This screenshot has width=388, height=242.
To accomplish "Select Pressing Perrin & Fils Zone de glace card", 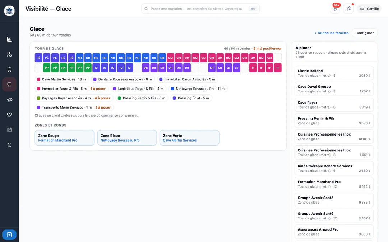I will (x=334, y=121).
